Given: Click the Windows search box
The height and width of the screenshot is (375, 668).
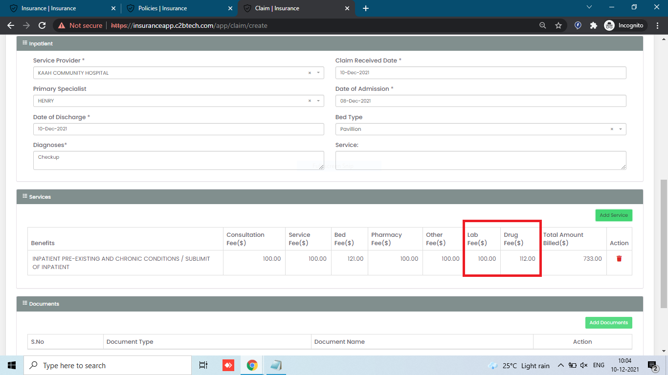Looking at the screenshot, I should [108, 365].
